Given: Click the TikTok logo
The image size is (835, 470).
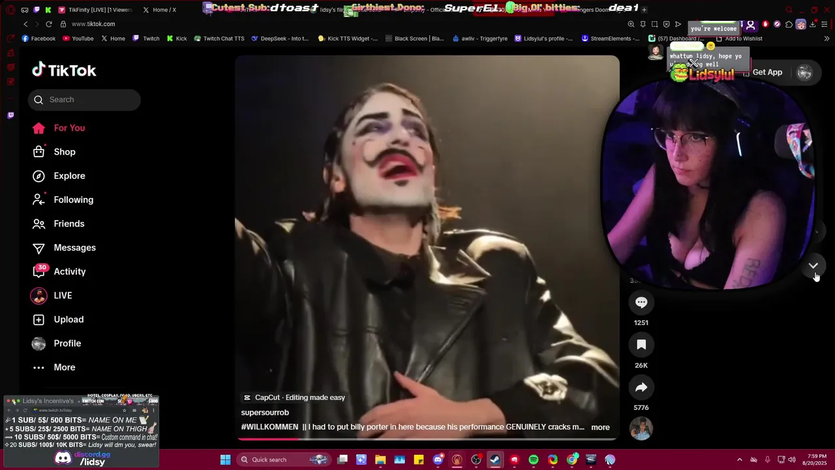Looking at the screenshot, I should (x=64, y=70).
